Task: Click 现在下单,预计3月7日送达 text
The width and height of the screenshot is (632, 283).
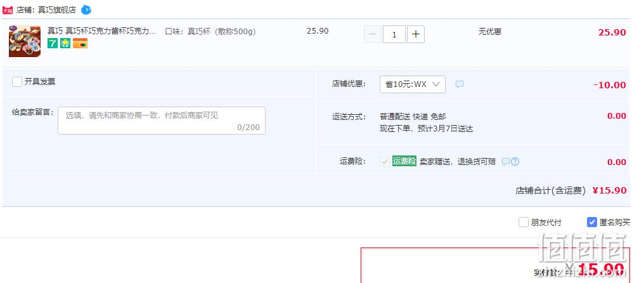Action: [x=426, y=129]
